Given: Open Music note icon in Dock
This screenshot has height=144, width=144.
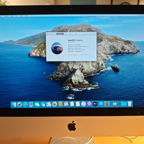Looking at the screenshot, I should point(83,104).
